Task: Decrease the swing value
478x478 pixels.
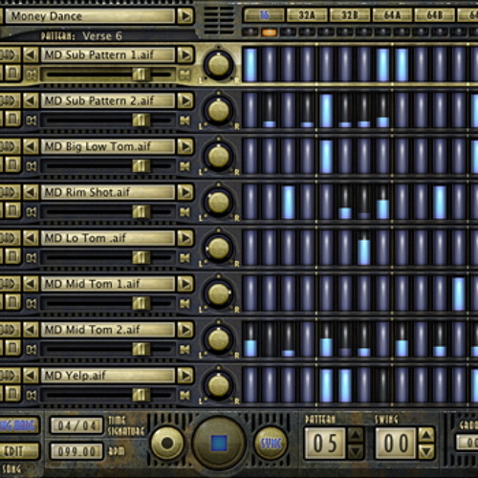Action: tap(426, 451)
